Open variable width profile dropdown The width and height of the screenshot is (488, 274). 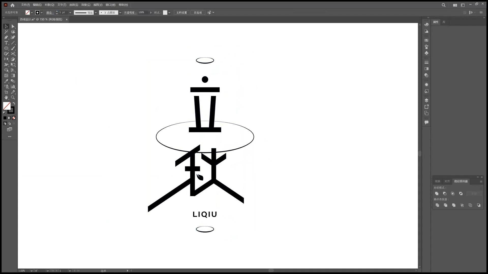[x=96, y=13]
